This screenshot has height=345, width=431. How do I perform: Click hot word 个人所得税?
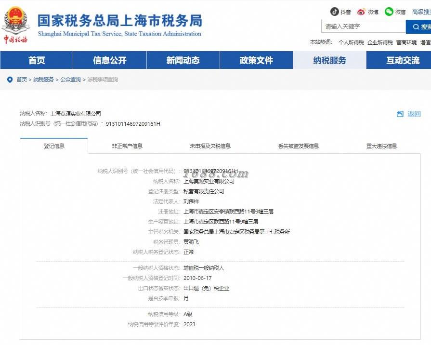click(x=351, y=42)
